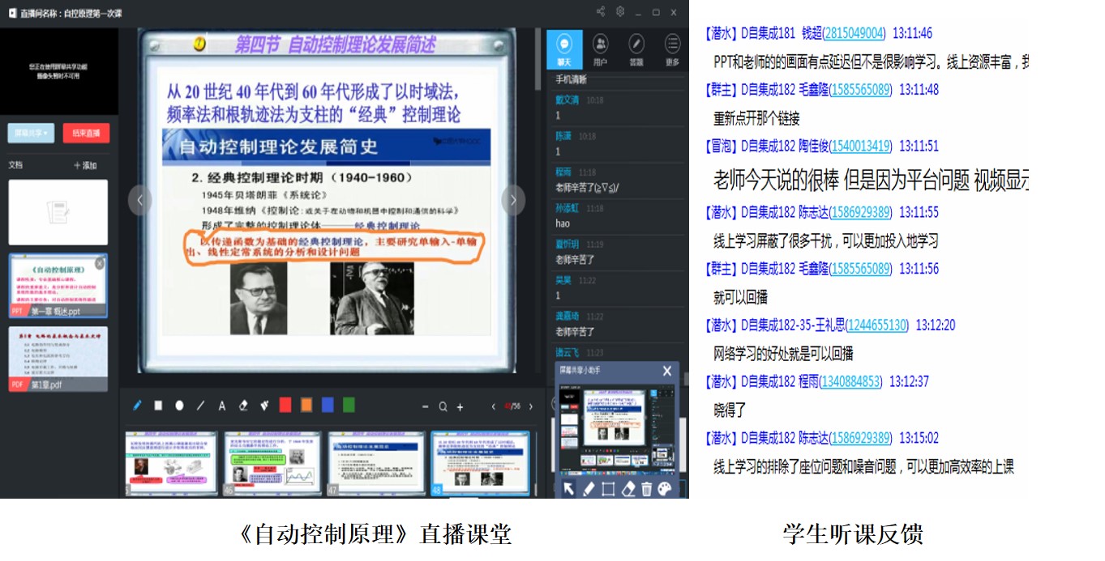
Task: Select the text annotation tool
Action: (222, 406)
